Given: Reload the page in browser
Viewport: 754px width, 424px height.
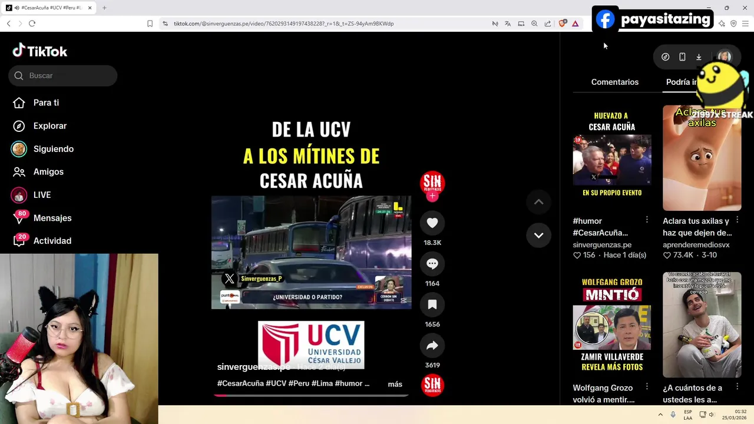Looking at the screenshot, I should coord(32,24).
